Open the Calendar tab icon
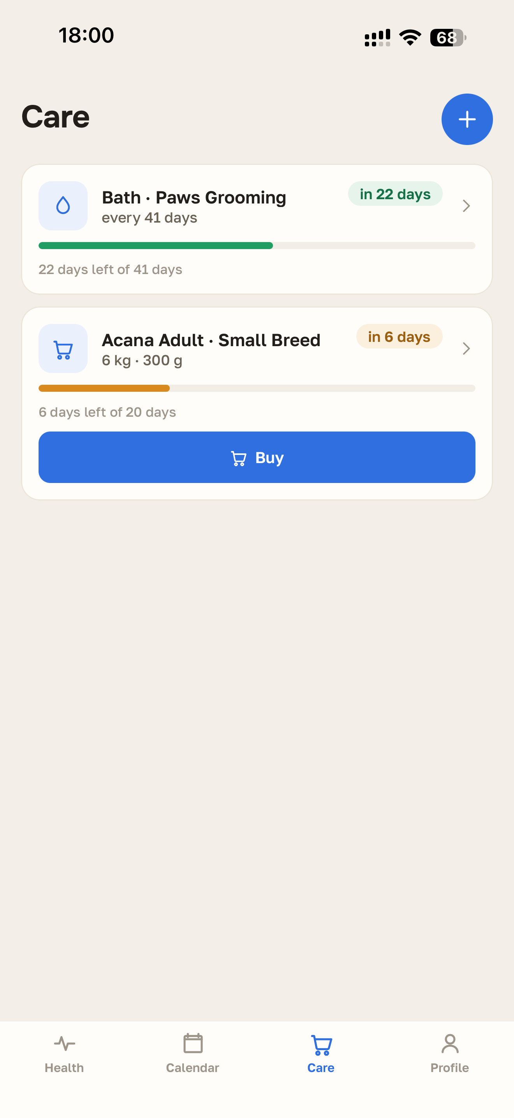514x1118 pixels. tap(193, 1044)
